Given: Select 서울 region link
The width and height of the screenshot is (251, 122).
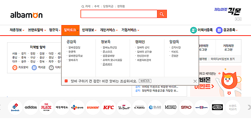Looking at the screenshot, I should coord(15,54).
